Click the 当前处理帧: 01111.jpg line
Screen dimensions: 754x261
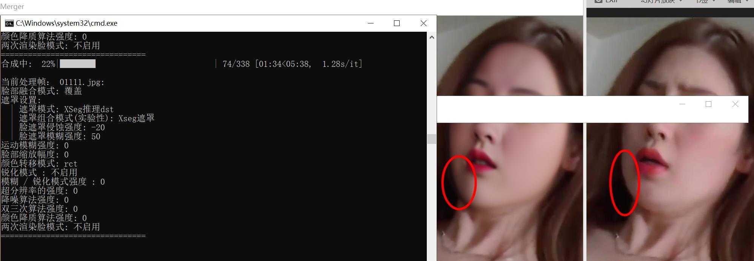tap(53, 82)
